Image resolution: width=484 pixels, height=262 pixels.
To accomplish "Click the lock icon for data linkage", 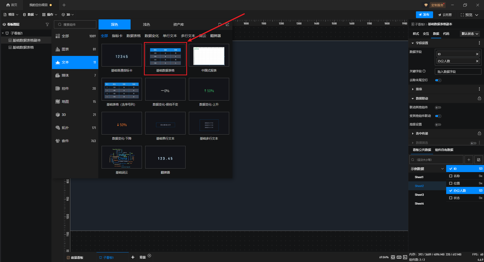I will 479,99.
